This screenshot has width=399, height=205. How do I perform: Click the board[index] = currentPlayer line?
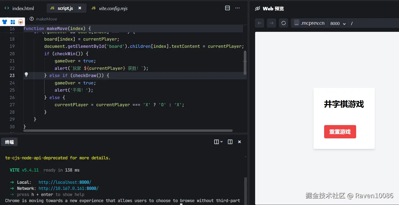(82, 39)
